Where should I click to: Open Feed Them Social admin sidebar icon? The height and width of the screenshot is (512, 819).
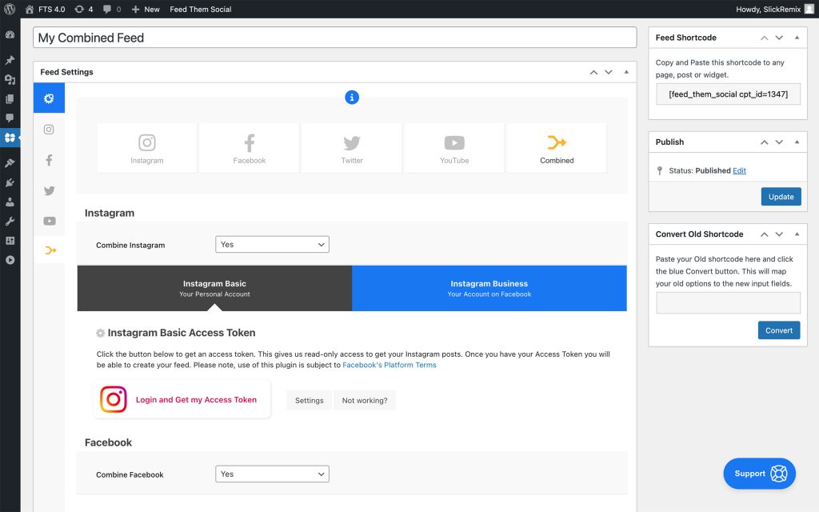10,138
